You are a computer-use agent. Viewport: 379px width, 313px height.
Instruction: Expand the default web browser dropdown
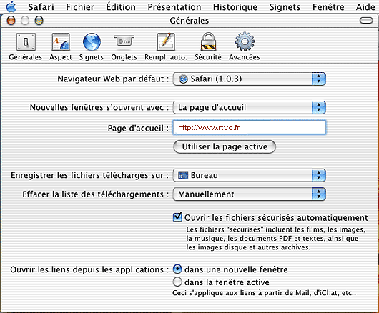(x=250, y=79)
